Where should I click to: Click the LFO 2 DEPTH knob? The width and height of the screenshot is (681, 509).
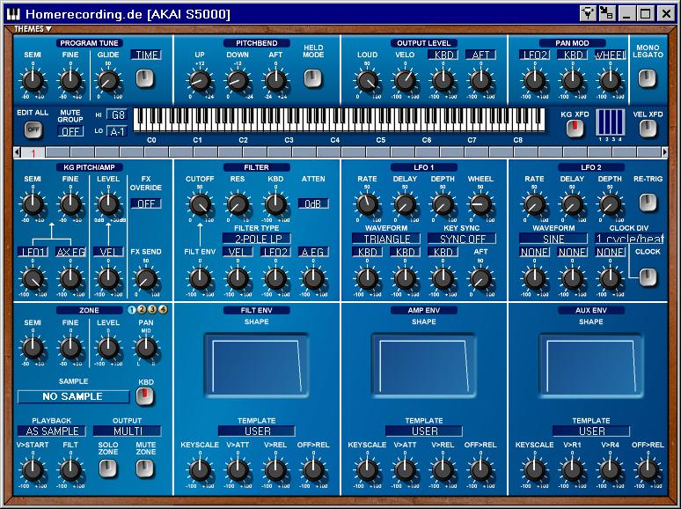[x=610, y=204]
